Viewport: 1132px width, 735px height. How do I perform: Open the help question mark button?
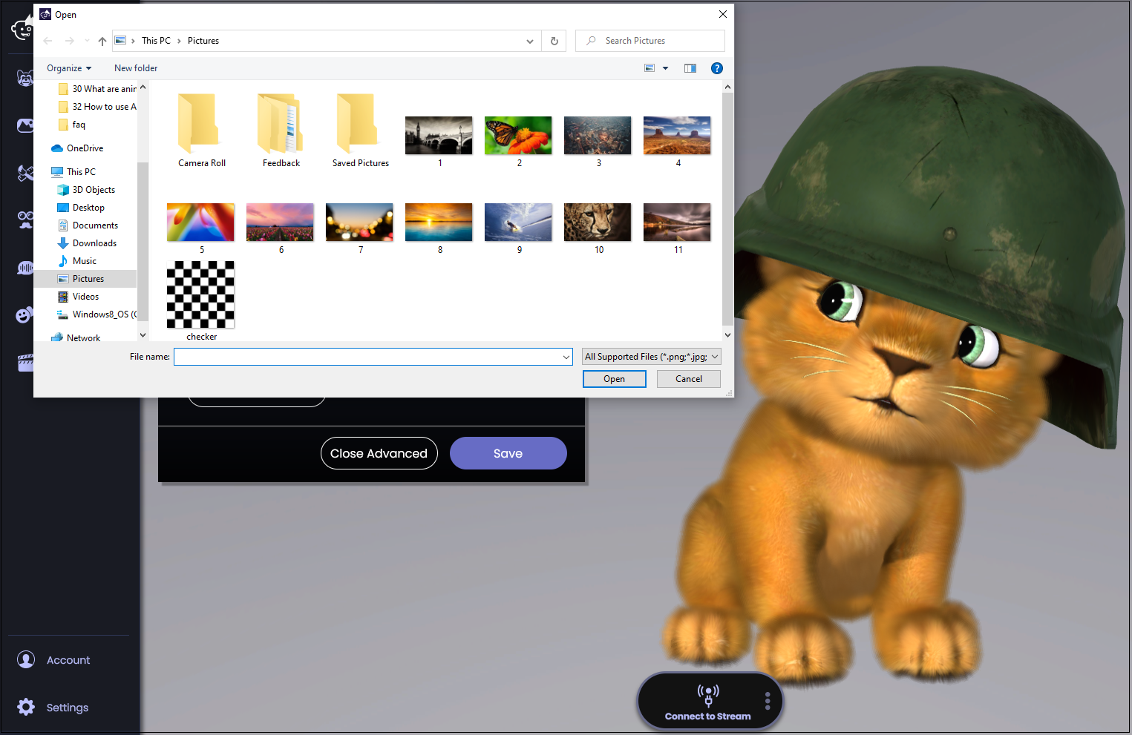[x=717, y=68]
